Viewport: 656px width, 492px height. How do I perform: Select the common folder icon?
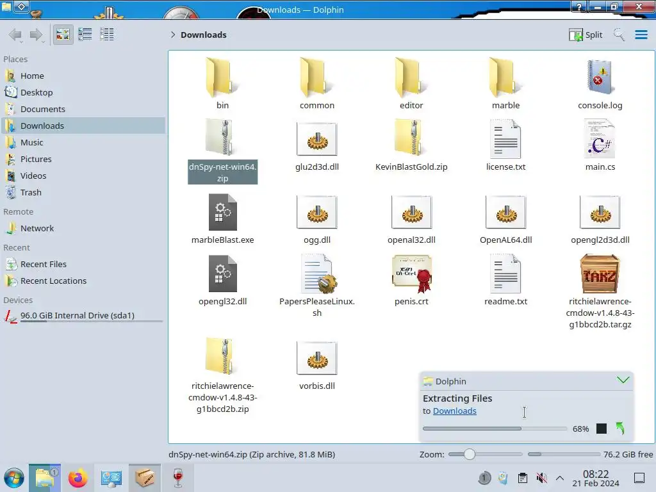(x=316, y=78)
